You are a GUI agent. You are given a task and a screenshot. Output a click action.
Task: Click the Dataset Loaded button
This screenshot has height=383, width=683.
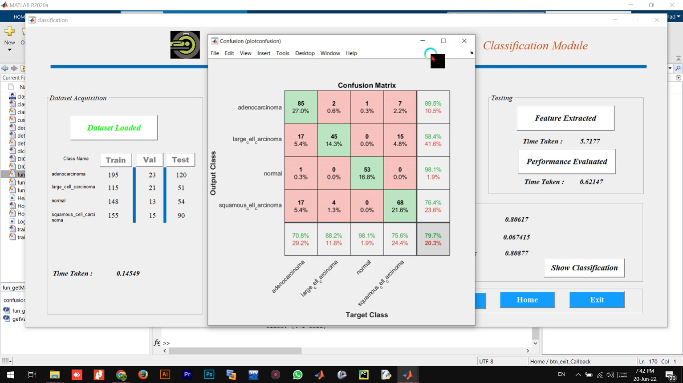pos(114,128)
